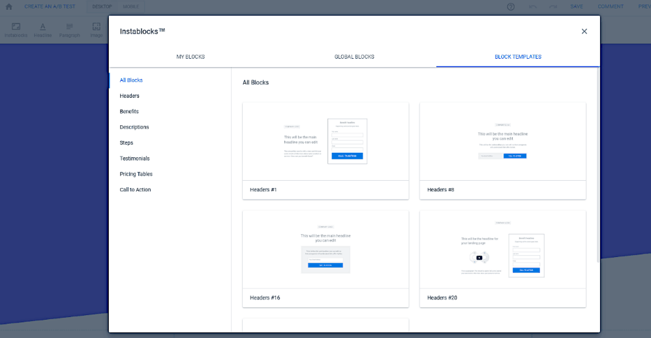Select Pricing Tables category
This screenshot has width=651, height=338.
pos(136,174)
